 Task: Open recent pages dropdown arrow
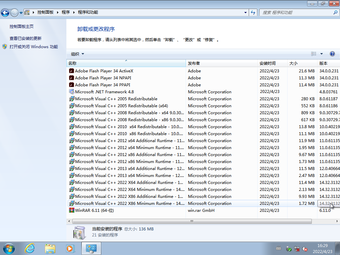click(x=21, y=13)
